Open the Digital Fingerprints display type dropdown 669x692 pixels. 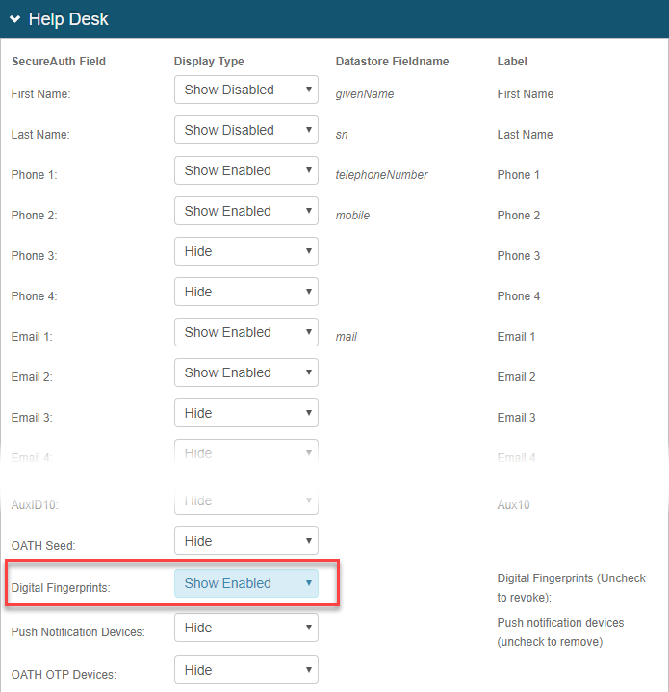pos(245,584)
